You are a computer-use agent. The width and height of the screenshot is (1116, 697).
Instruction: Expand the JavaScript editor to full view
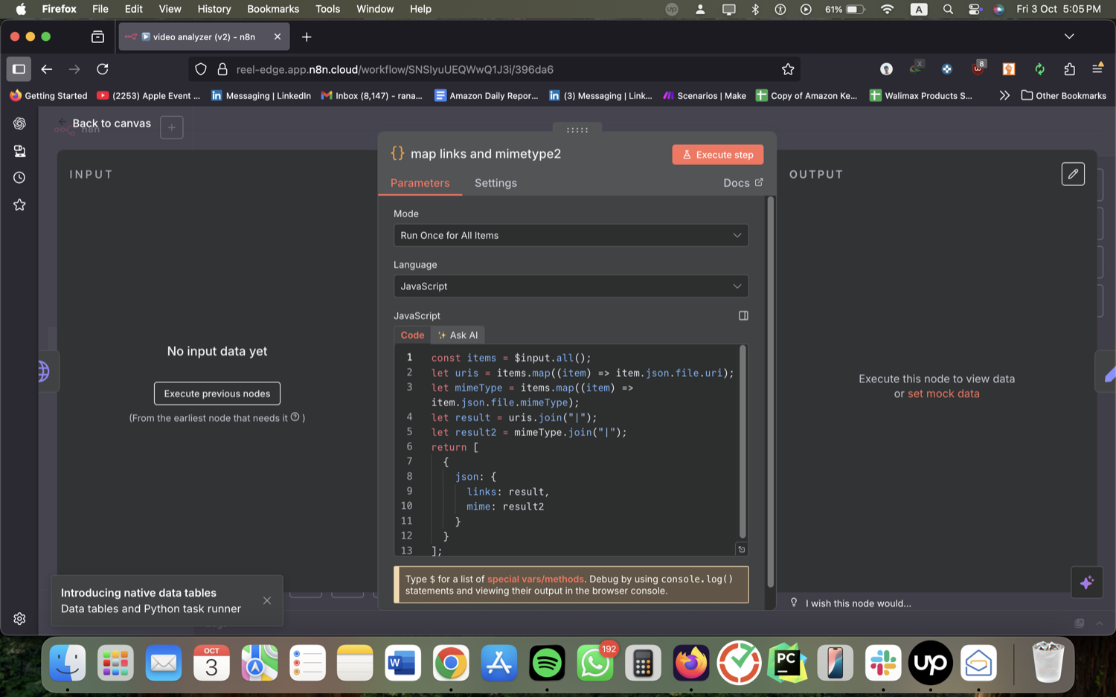[x=743, y=315]
